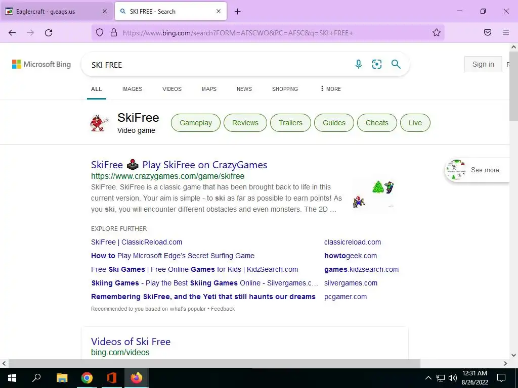Click the Trailers pill button
Screen dimensions: 518x388
point(290,123)
